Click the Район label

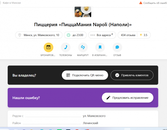pos(17,123)
